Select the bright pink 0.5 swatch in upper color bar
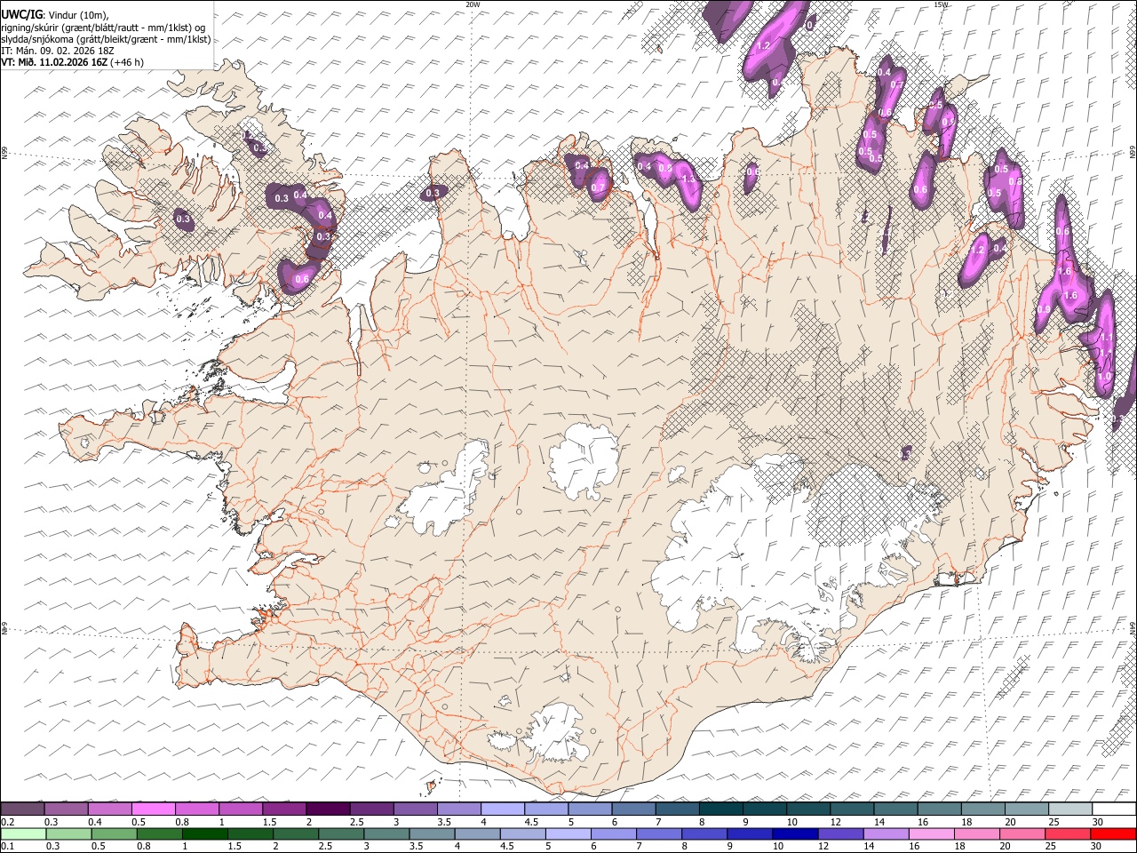Image resolution: width=1137 pixels, height=853 pixels. 153,809
